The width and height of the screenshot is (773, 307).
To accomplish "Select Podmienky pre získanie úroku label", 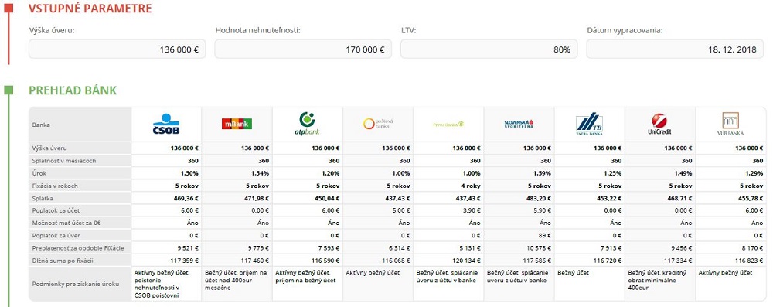I will (x=76, y=285).
